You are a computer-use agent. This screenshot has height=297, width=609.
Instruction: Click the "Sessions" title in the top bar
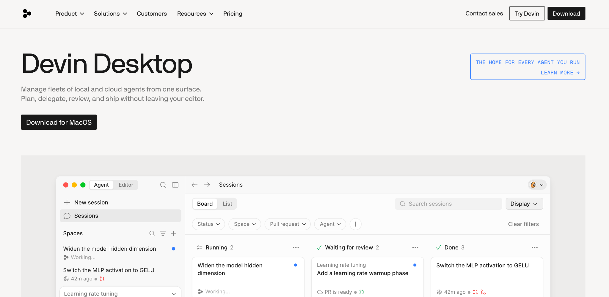pos(231,185)
